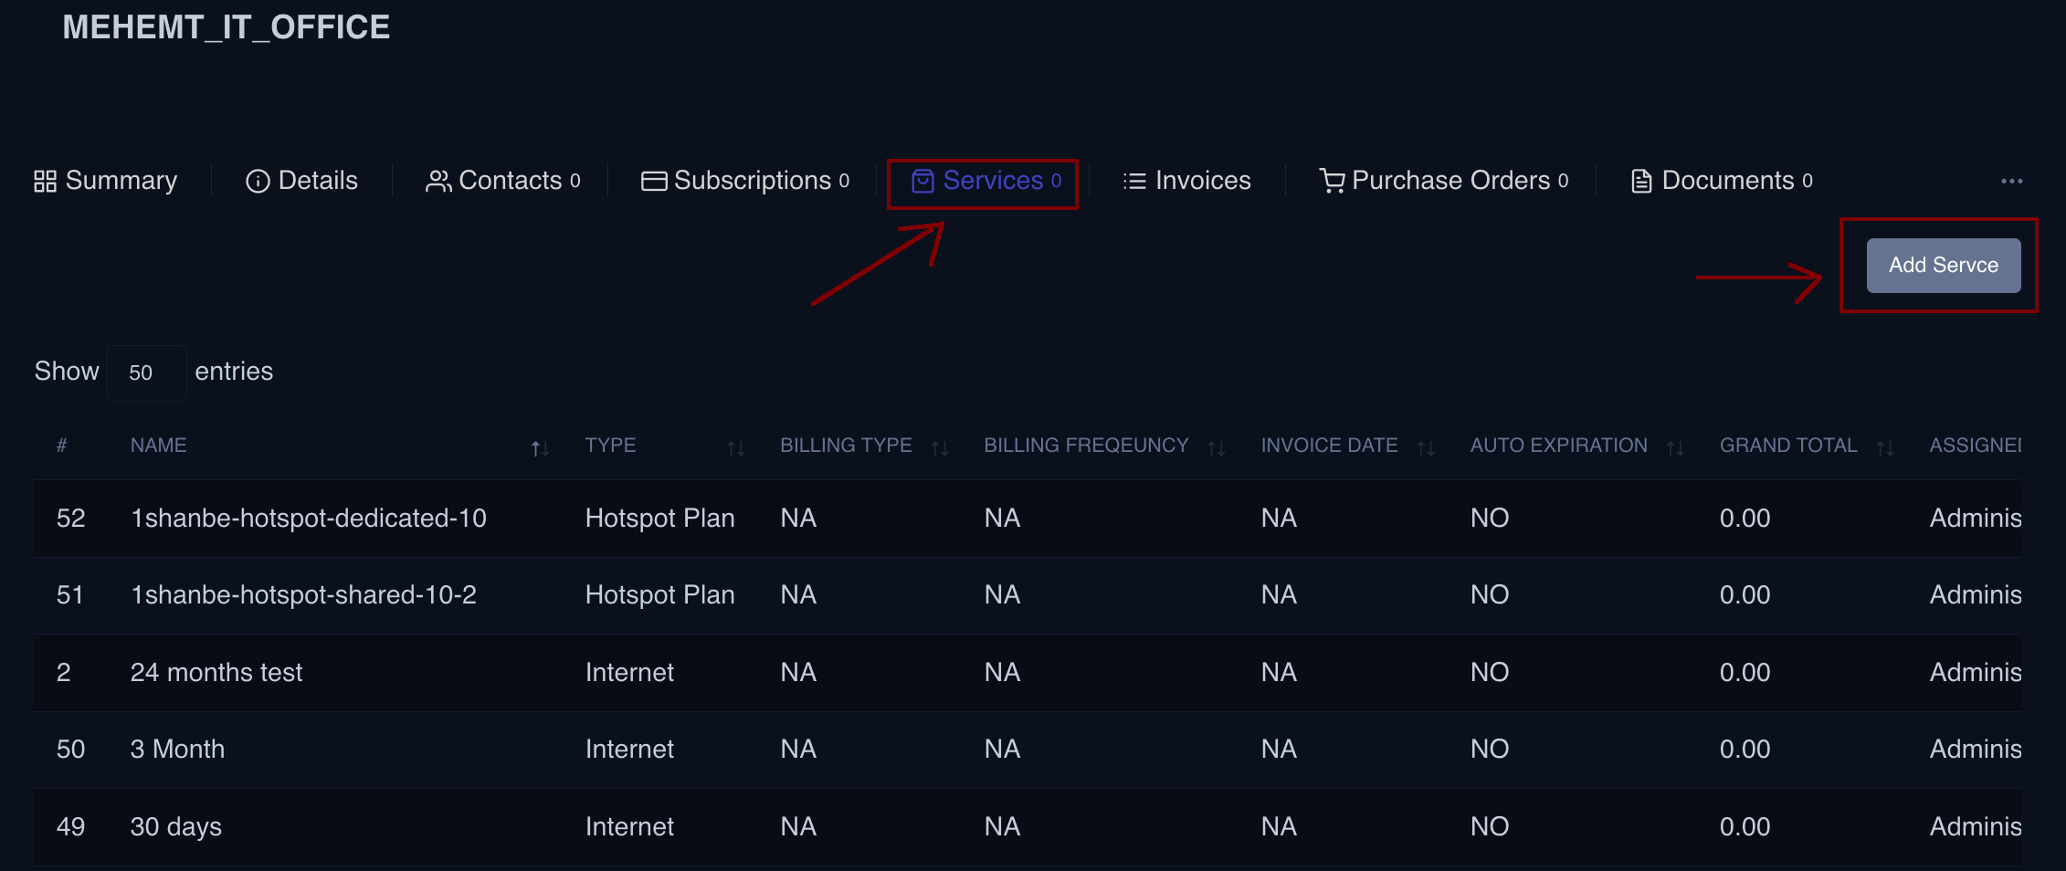Open service 1shanbe-hotspot-dedicated-10
The width and height of the screenshot is (2066, 871).
308,519
